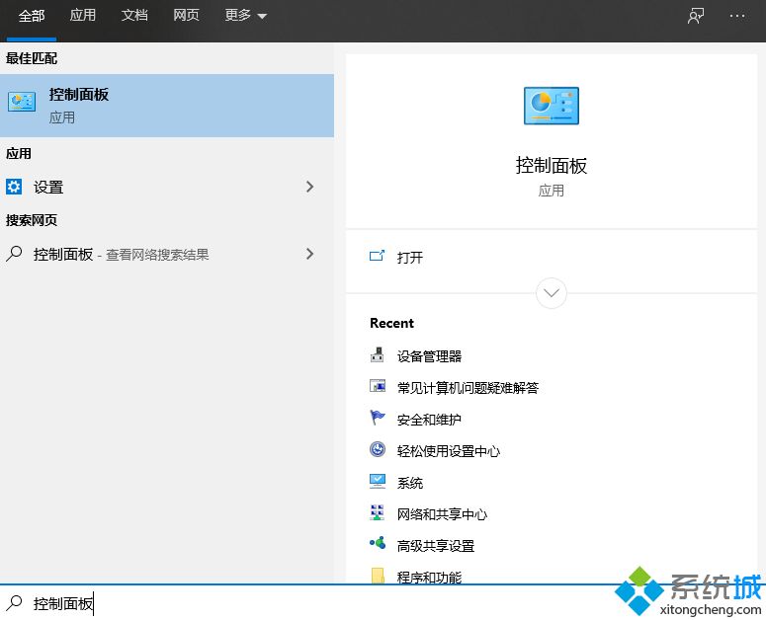Open recent item 网络和共享中心
The height and width of the screenshot is (620, 766).
click(442, 514)
